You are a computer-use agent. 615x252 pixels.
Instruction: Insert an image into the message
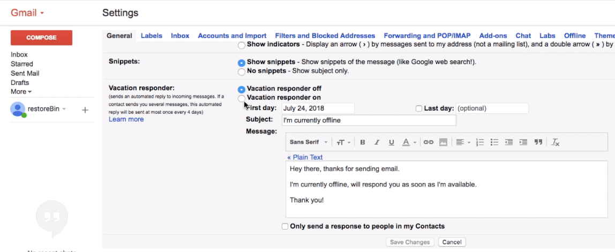click(x=443, y=142)
